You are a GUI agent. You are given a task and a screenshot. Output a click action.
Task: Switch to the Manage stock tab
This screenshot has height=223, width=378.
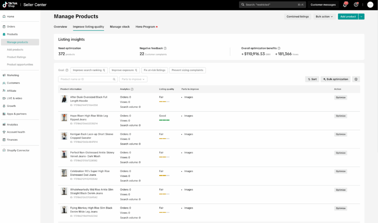(x=120, y=27)
